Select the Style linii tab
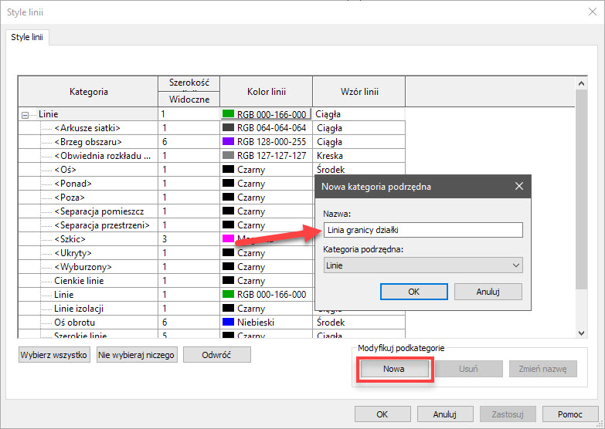 coord(27,37)
